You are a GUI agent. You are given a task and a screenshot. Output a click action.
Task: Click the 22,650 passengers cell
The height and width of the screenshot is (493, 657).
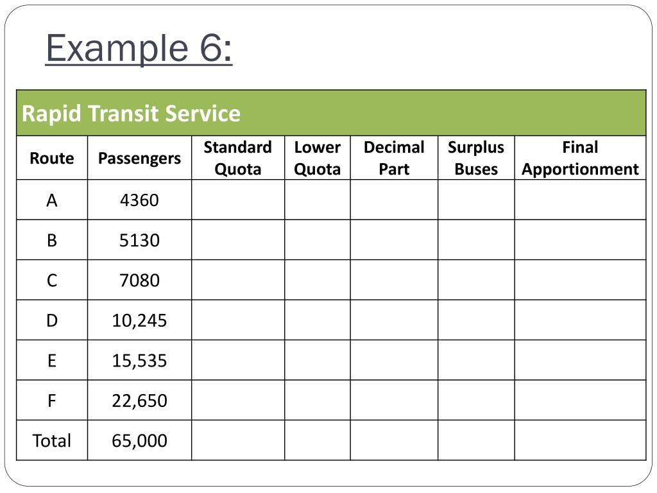(139, 401)
